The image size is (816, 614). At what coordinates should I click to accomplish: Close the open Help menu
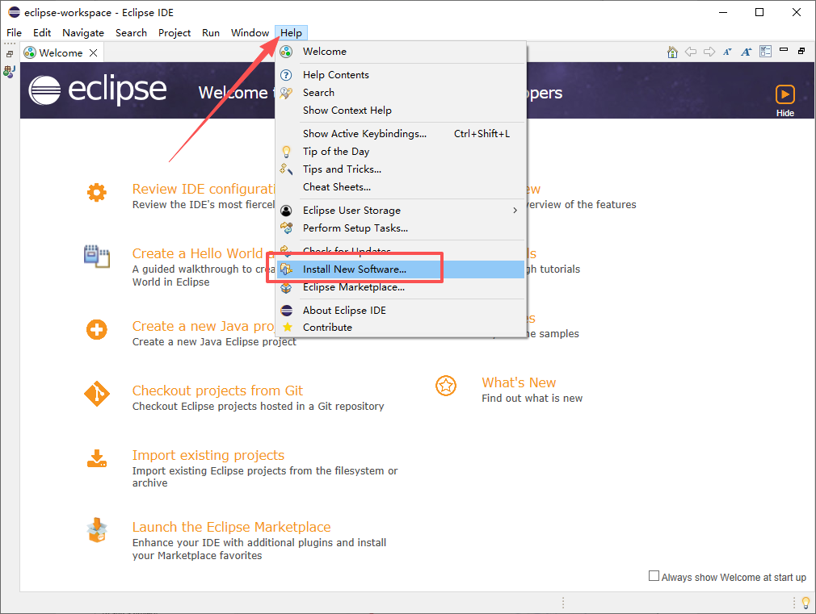tap(292, 33)
